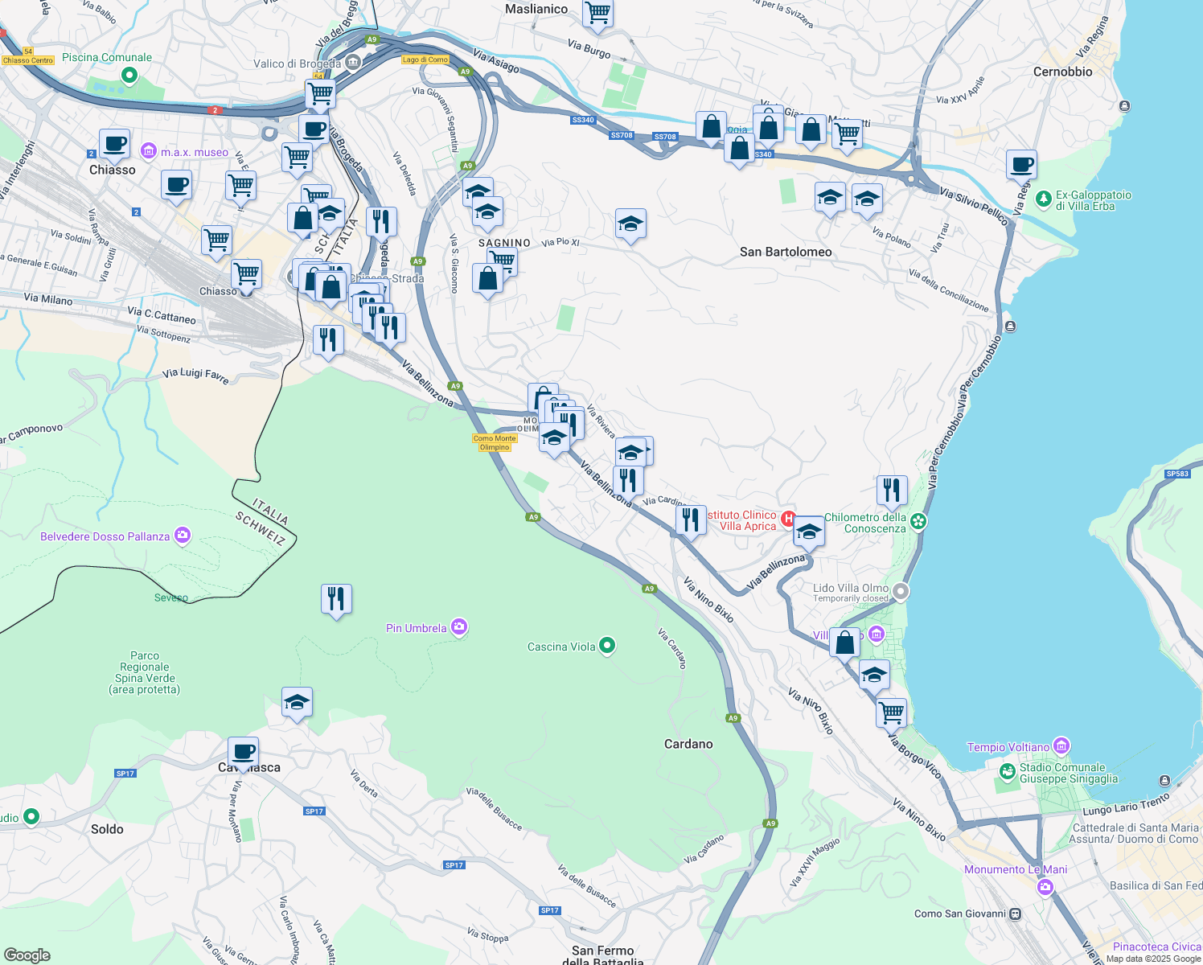Select the Cardano place label
Screen dimensions: 1203x965
[688, 744]
